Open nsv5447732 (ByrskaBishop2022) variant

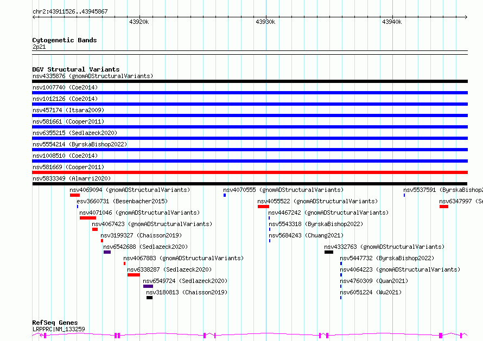tap(387, 258)
